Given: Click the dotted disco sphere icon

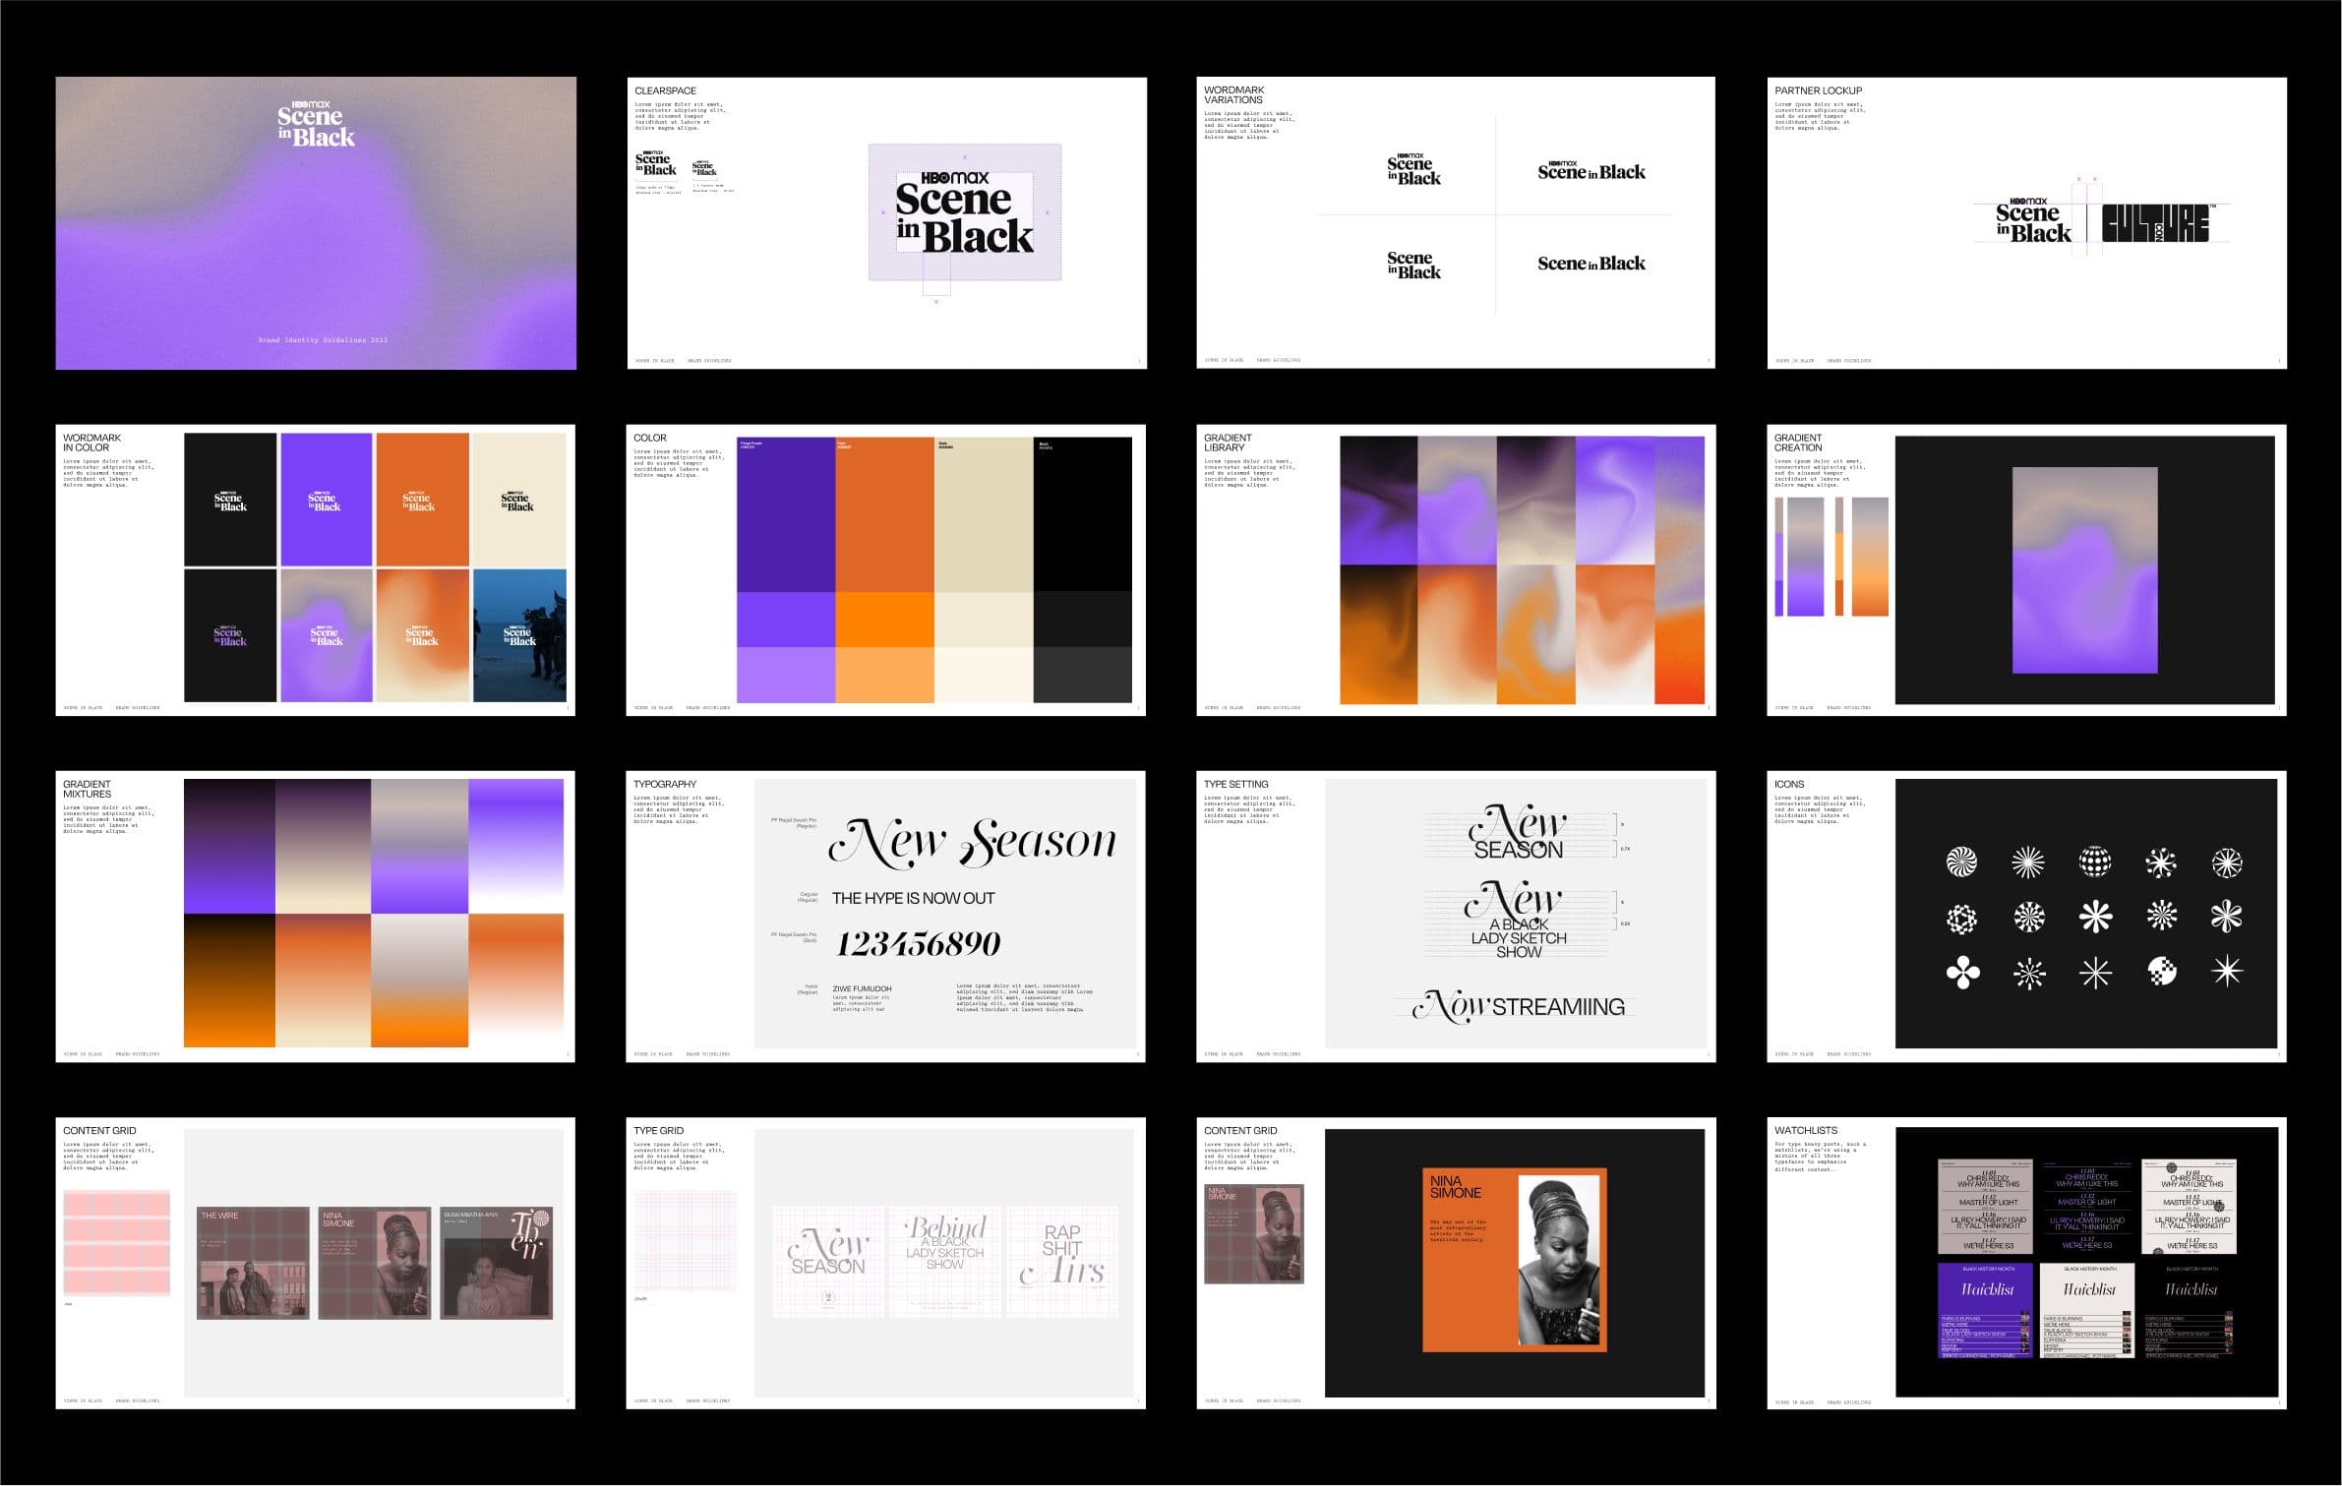Looking at the screenshot, I should pyautogui.click(x=2095, y=862).
